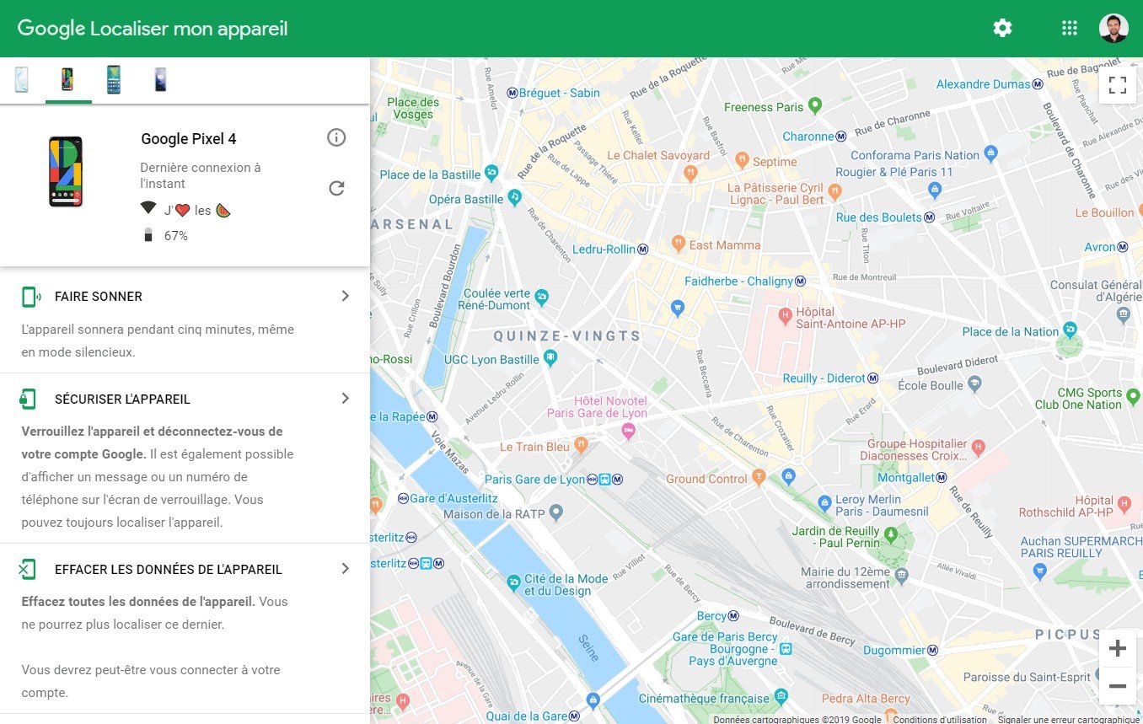Click Mairie du 12ème arrondissement marker

tap(902, 575)
